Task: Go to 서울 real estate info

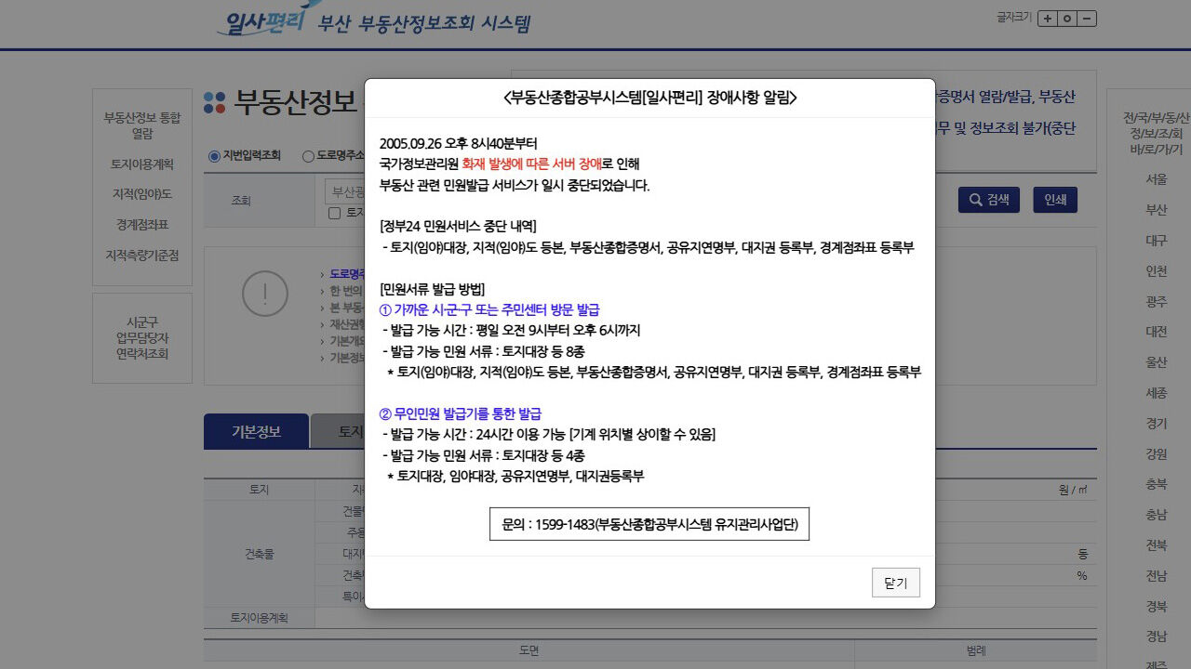Action: [1157, 179]
